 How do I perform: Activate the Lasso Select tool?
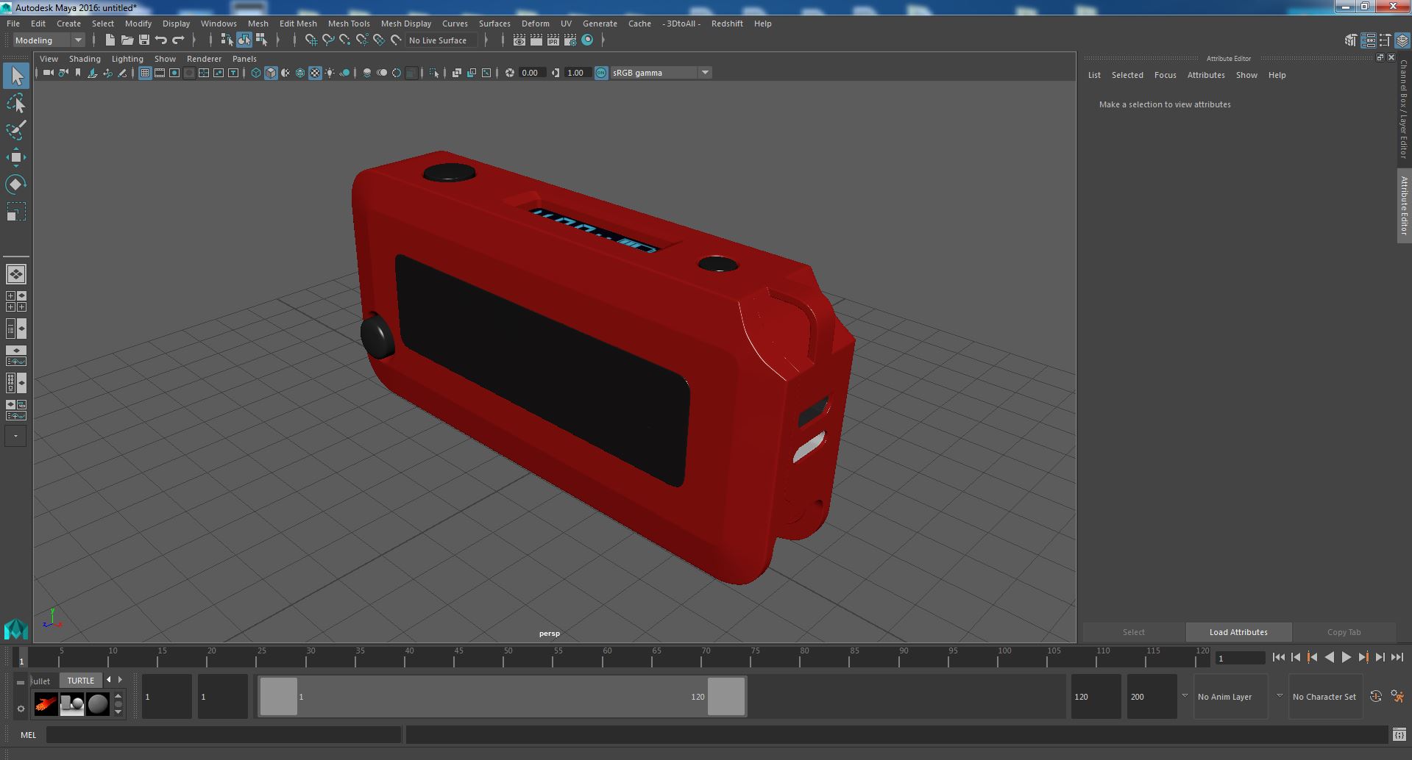[16, 104]
